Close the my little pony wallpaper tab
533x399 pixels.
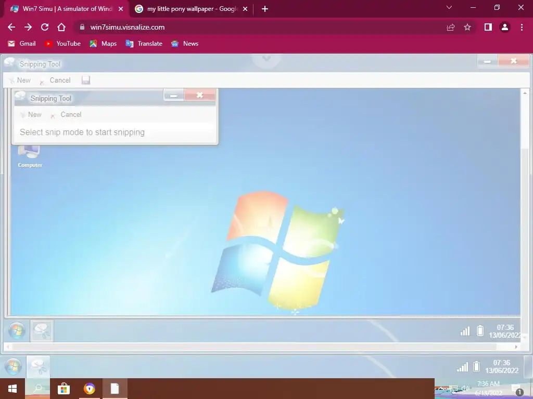245,9
